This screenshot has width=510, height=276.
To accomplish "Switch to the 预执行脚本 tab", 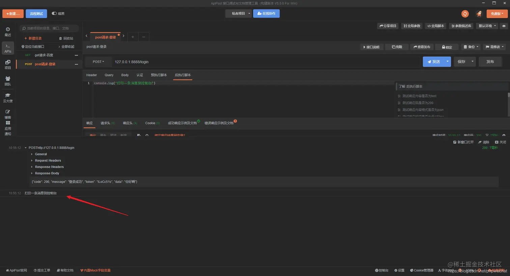I will pos(159,75).
